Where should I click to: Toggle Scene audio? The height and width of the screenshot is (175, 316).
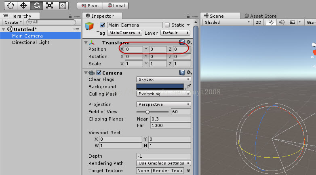click(282, 22)
